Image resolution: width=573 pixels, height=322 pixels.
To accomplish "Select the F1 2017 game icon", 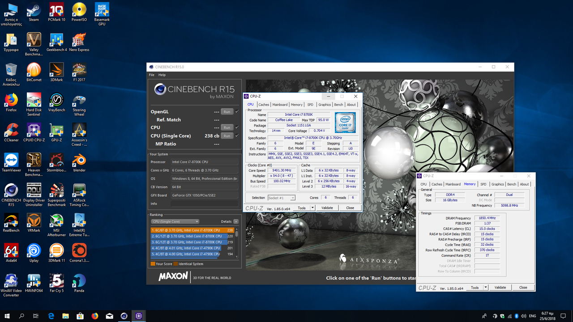I will pos(79,72).
